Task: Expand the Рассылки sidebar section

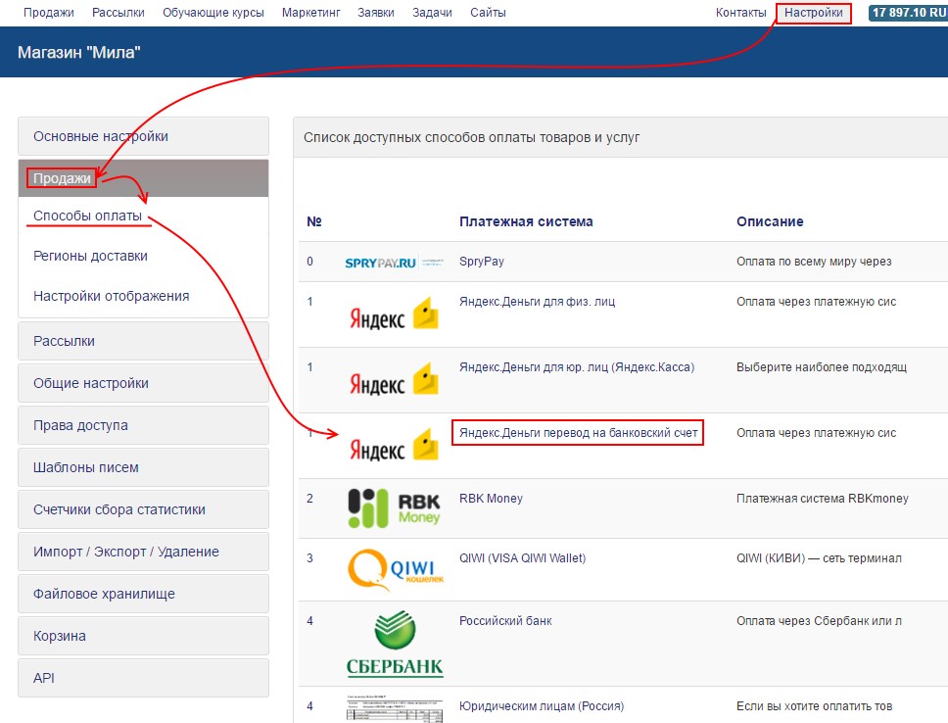Action: point(143,341)
